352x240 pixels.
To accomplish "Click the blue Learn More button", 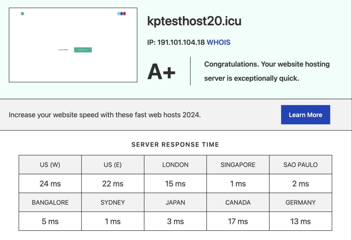I will pyautogui.click(x=305, y=115).
